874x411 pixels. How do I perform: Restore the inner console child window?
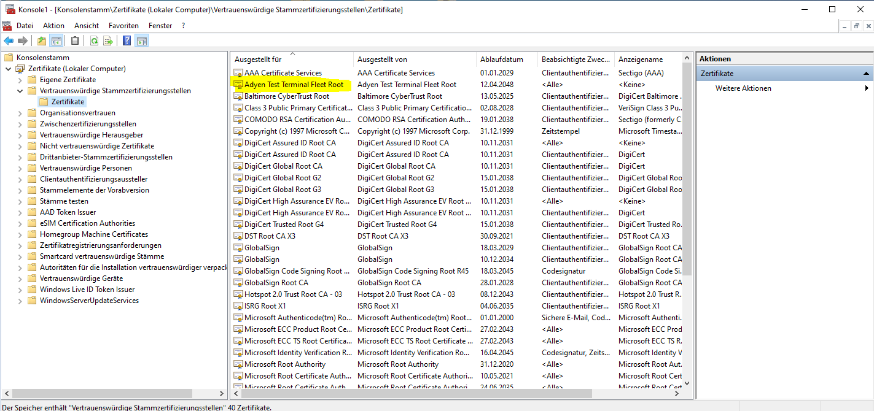point(856,26)
